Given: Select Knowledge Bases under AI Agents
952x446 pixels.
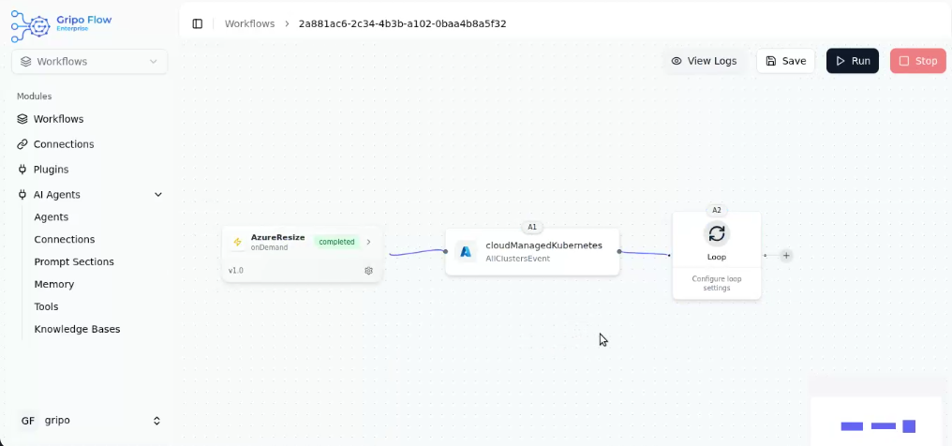Looking at the screenshot, I should coord(77,329).
